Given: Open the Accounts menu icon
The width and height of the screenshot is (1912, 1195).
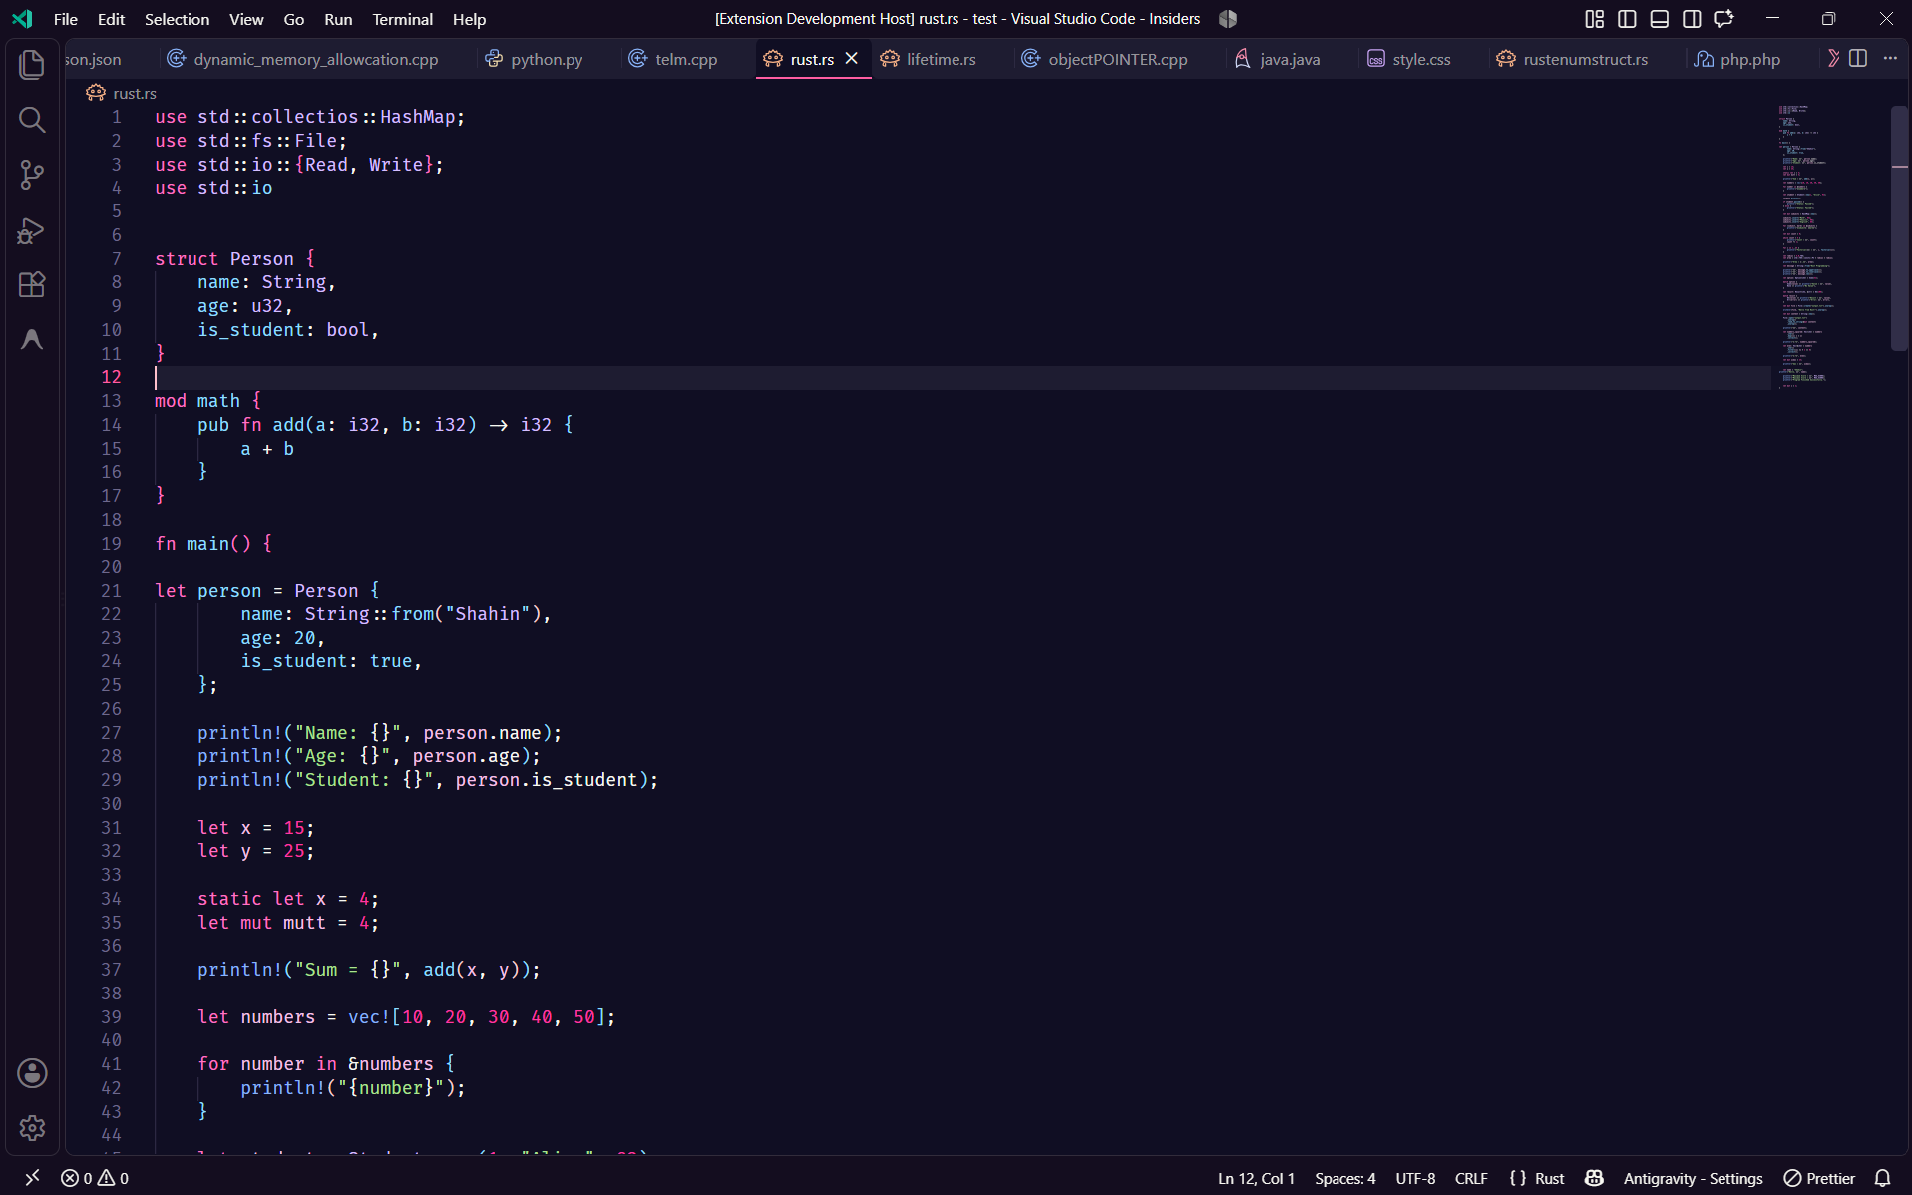Looking at the screenshot, I should point(32,1073).
